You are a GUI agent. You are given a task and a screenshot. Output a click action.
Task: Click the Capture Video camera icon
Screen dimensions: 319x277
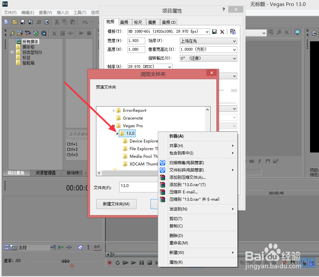pyautogui.click(x=28, y=33)
